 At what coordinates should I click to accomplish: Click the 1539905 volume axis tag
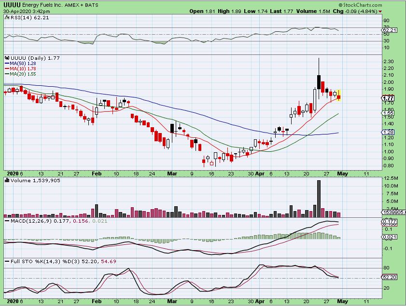coord(393,213)
